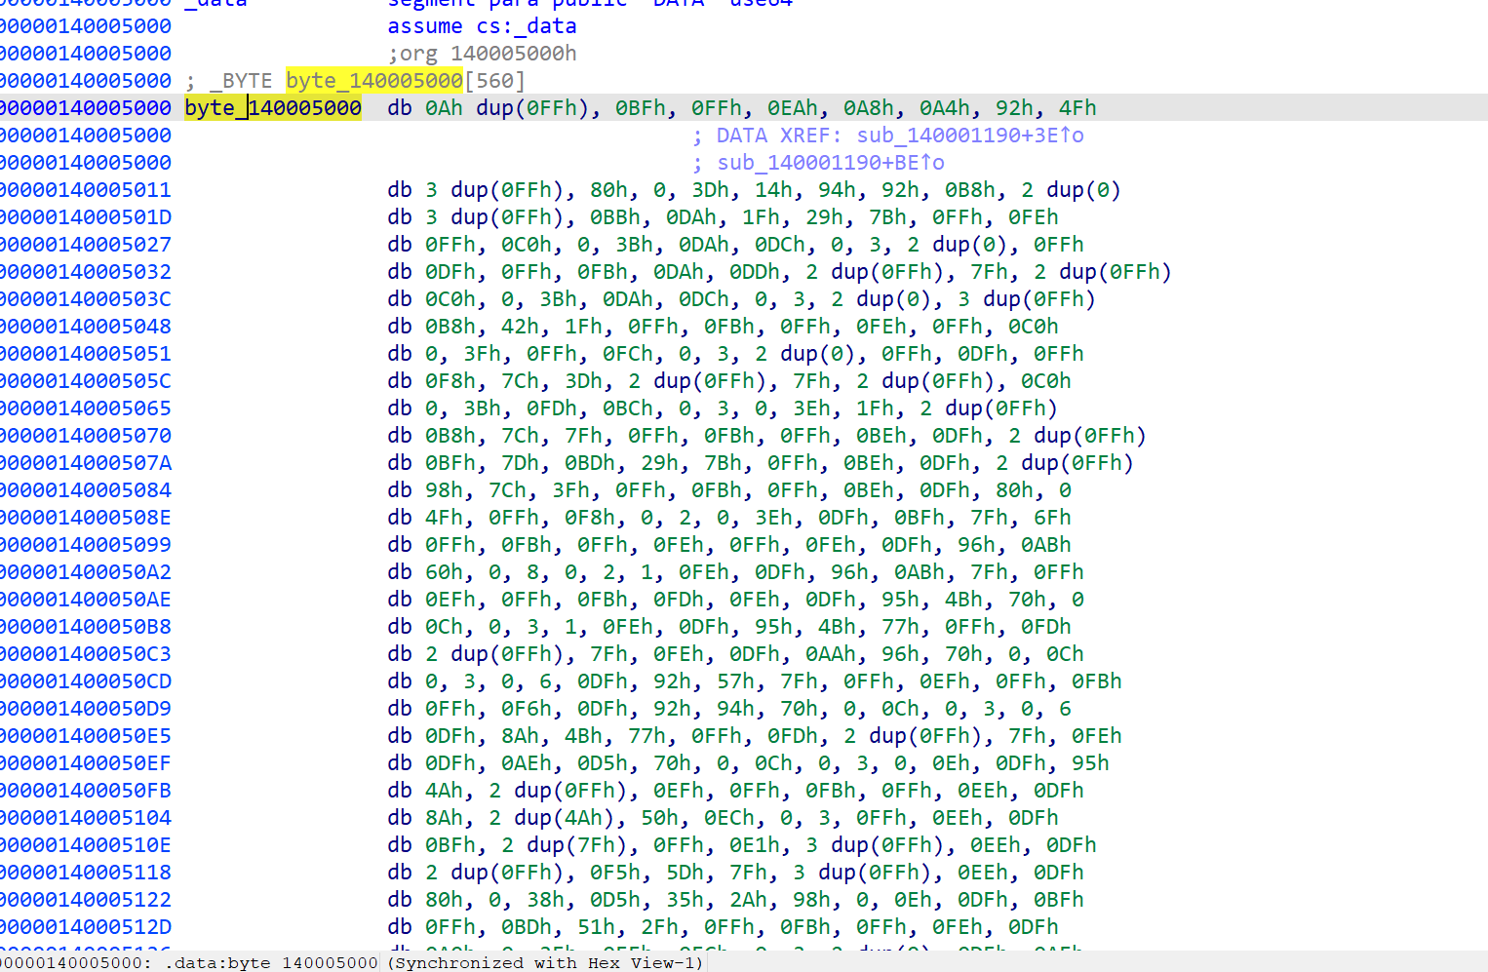Click data bytes starting '98h, 7Ch, 3Fh'
1488x972 pixels.
click(x=748, y=490)
